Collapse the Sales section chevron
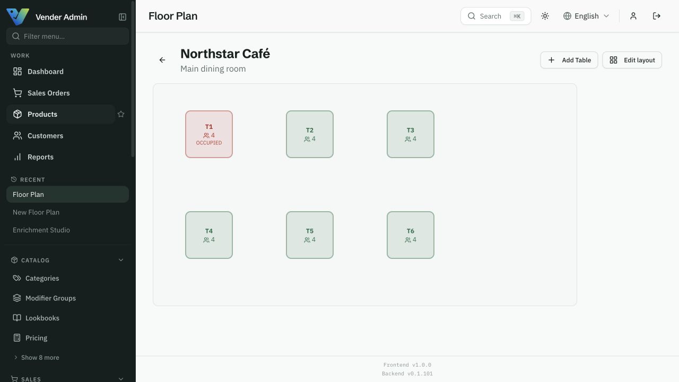 pyautogui.click(x=120, y=379)
